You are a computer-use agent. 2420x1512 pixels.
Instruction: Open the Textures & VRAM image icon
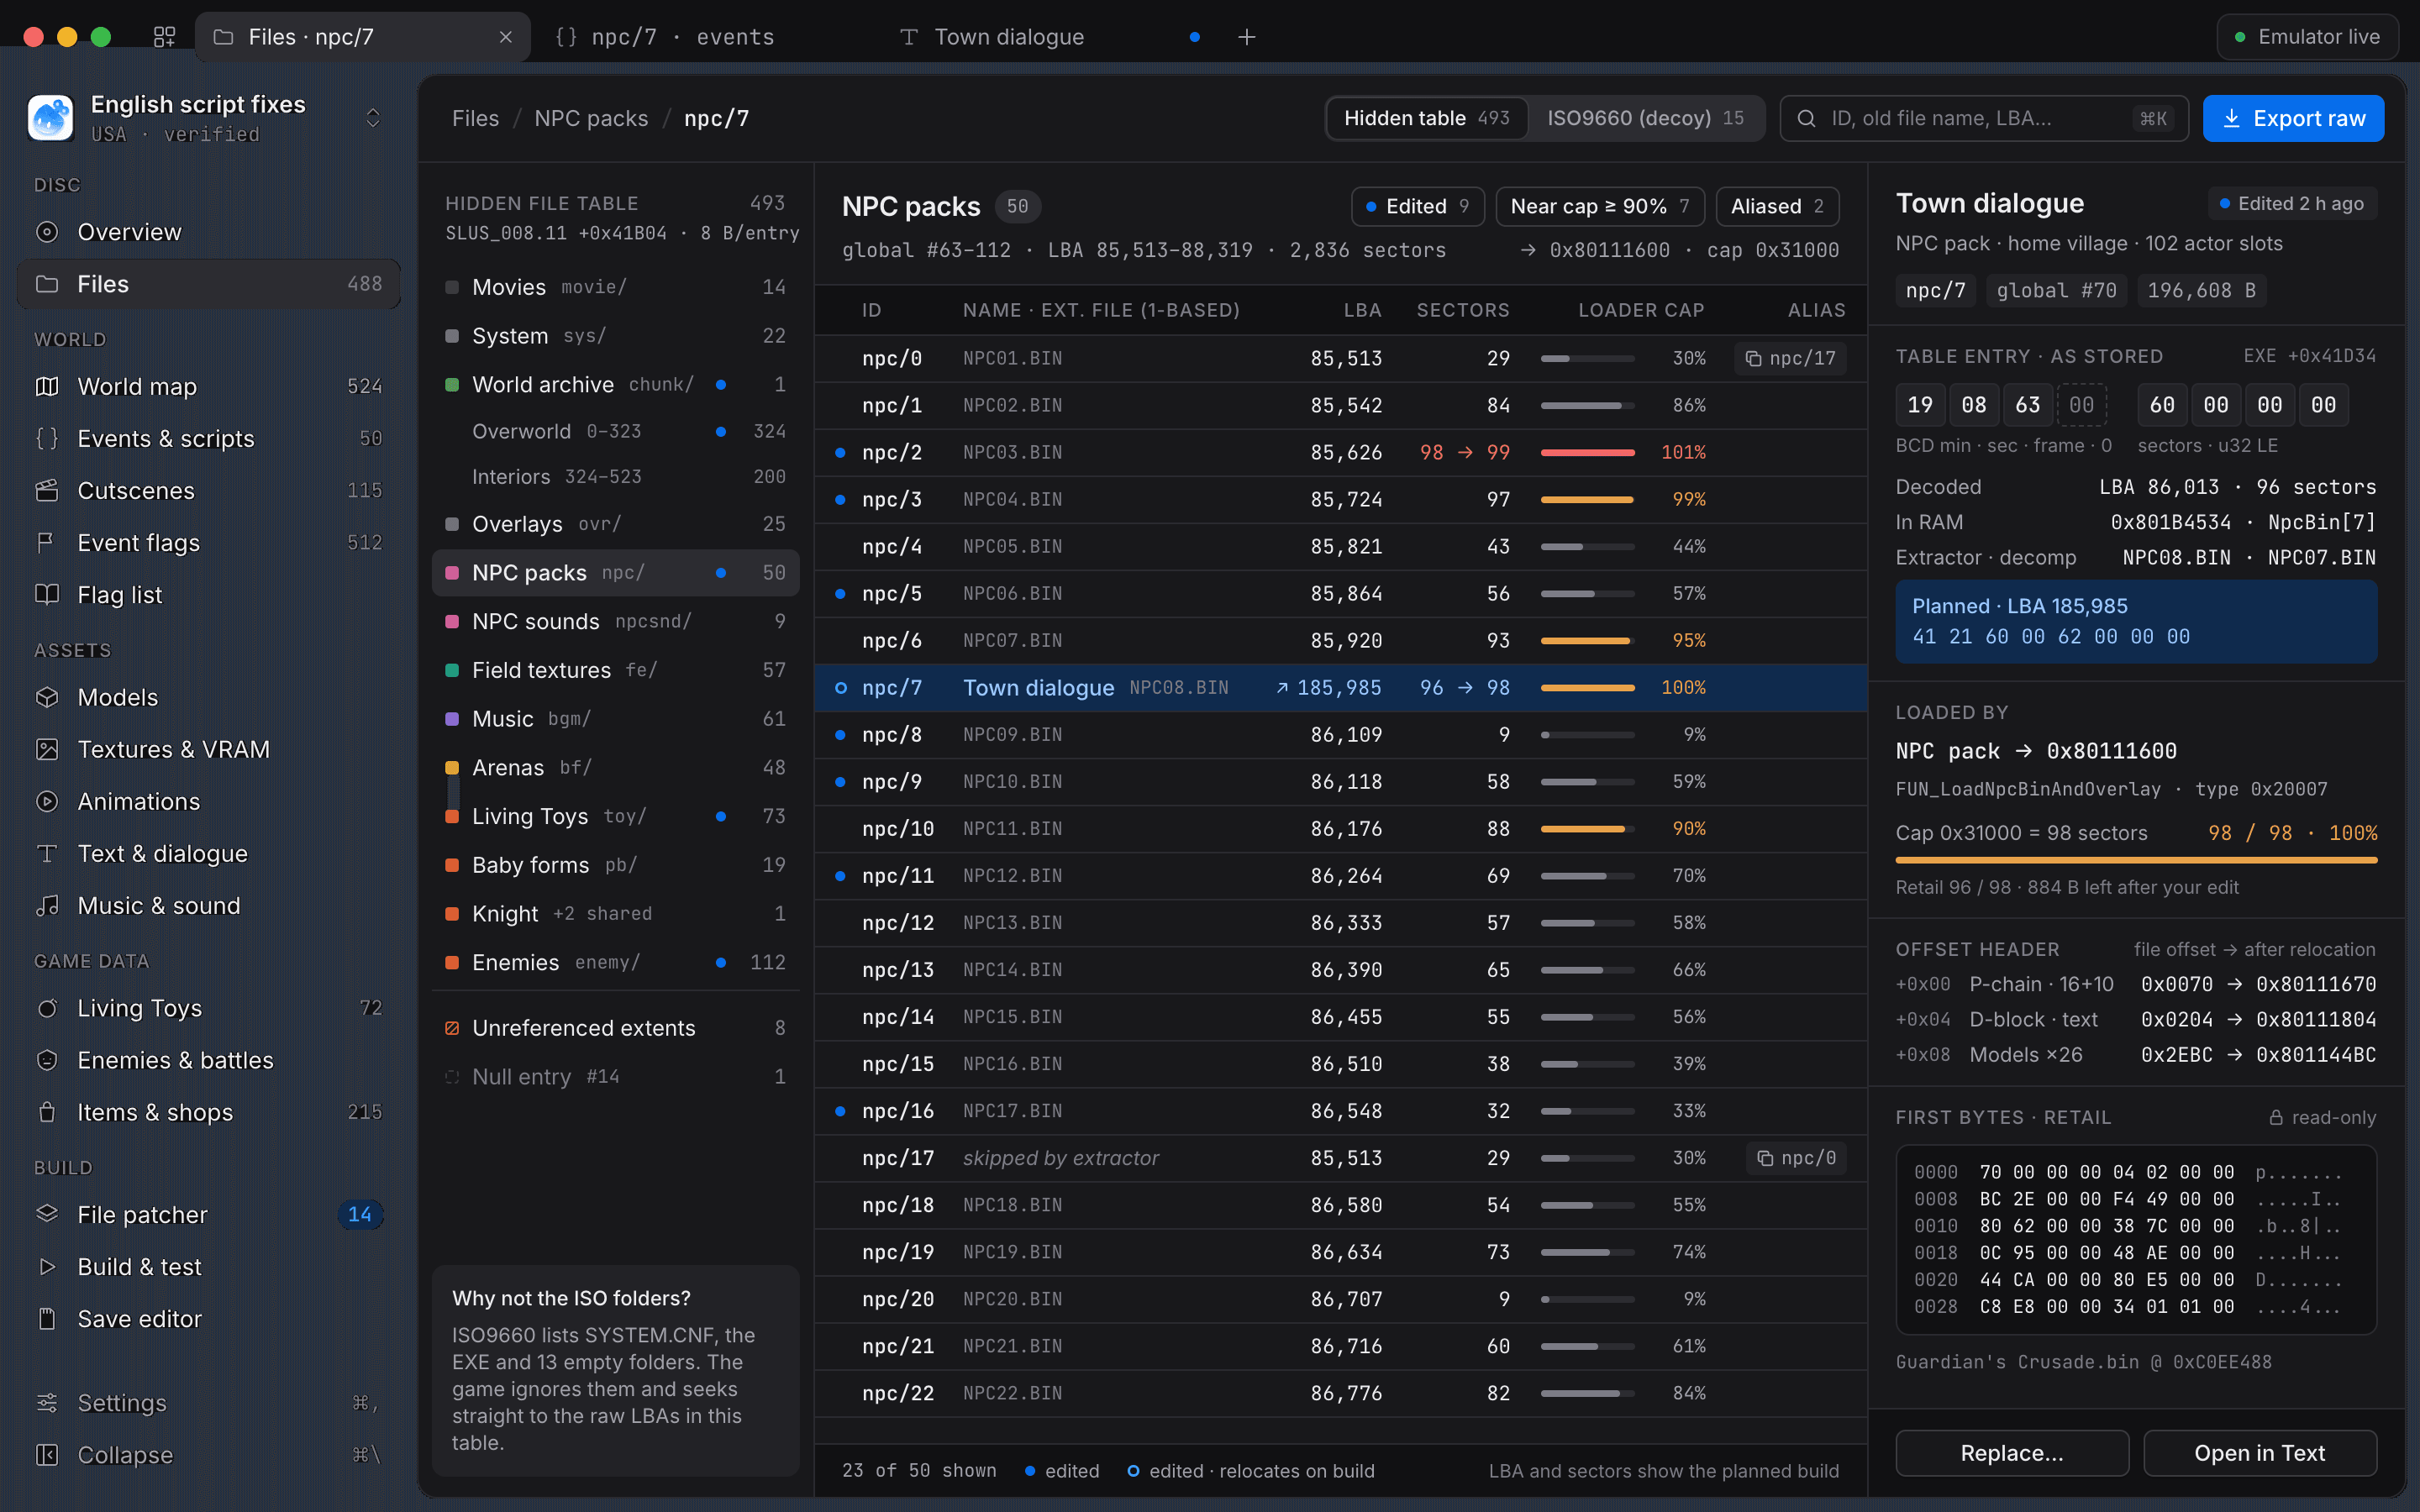pos(47,749)
